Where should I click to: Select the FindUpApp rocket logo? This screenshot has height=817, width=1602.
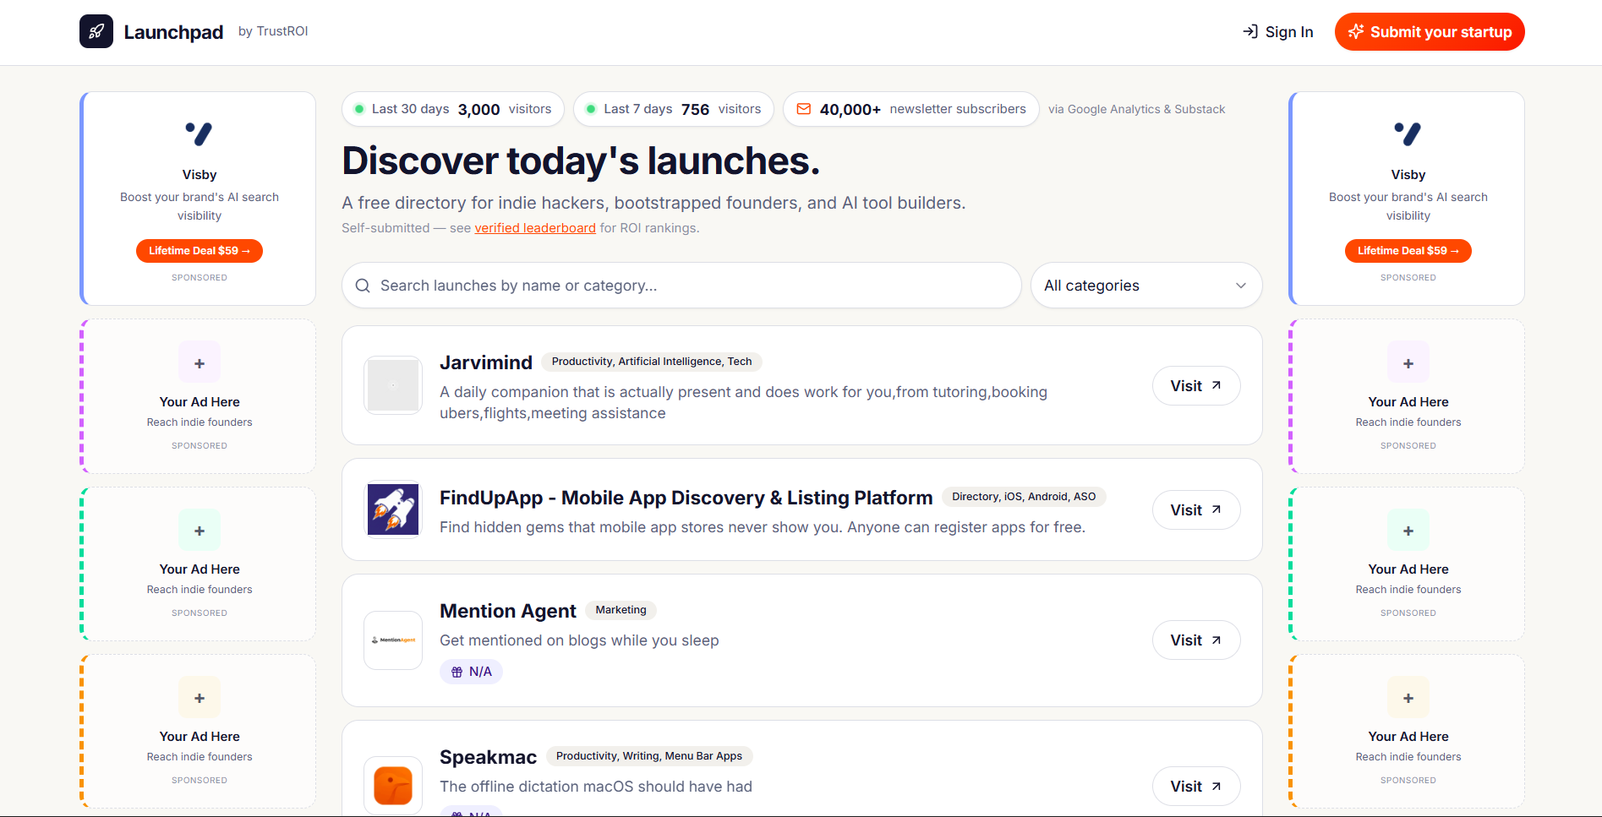tap(392, 509)
